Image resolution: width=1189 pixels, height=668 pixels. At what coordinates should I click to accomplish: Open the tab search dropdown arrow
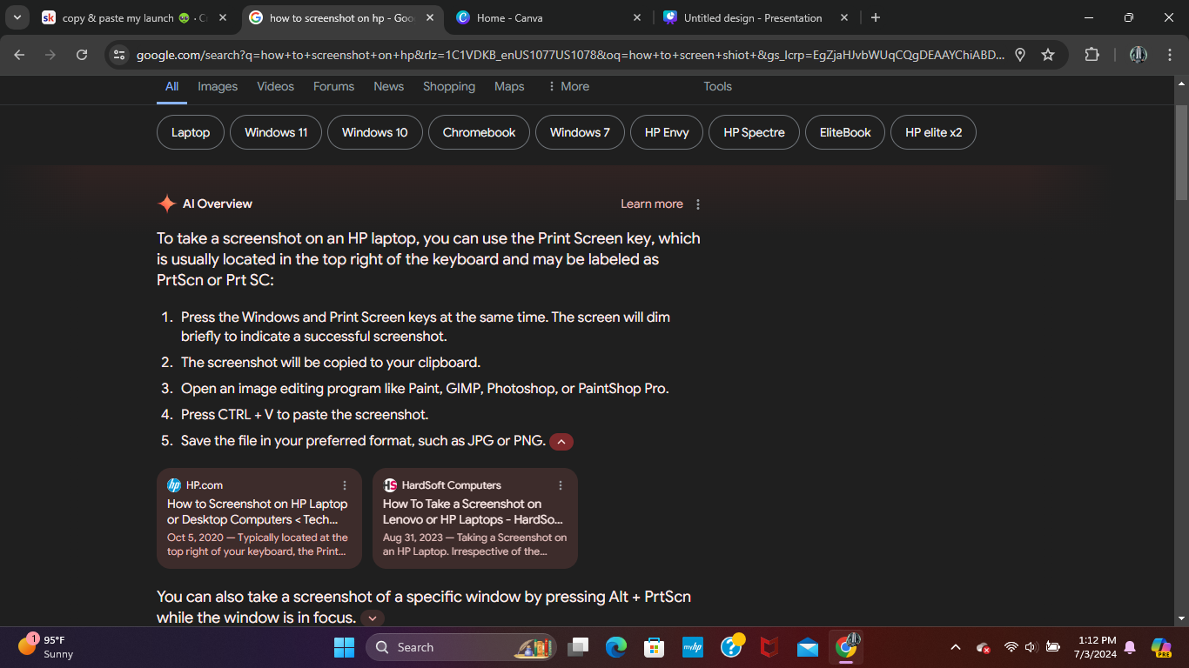click(17, 17)
